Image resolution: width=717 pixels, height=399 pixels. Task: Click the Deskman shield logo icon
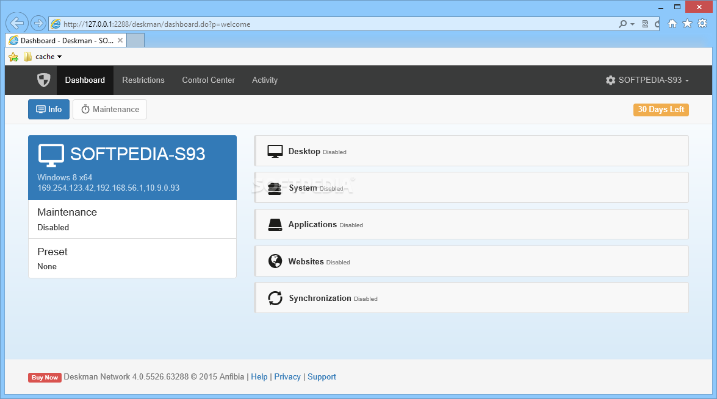point(43,80)
